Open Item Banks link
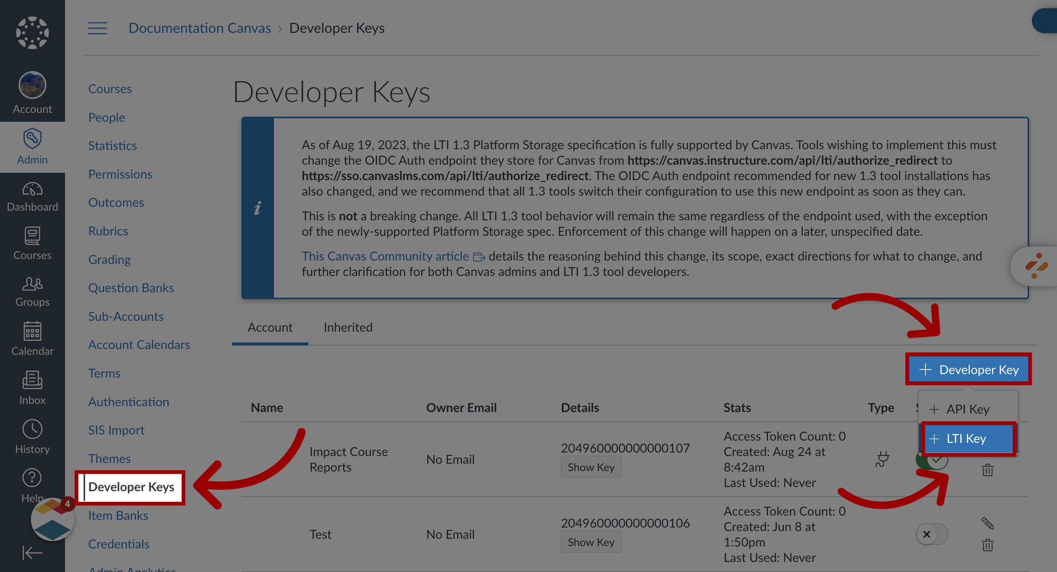The height and width of the screenshot is (572, 1057). pos(118,515)
